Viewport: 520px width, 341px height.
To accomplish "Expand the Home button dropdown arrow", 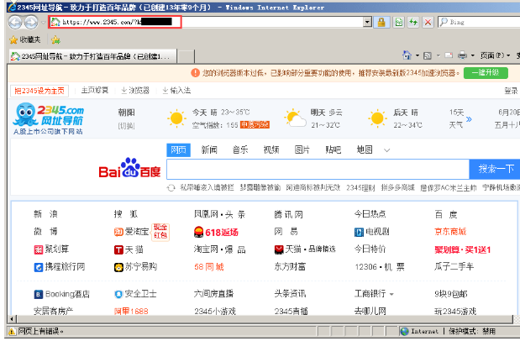I will (x=418, y=55).
